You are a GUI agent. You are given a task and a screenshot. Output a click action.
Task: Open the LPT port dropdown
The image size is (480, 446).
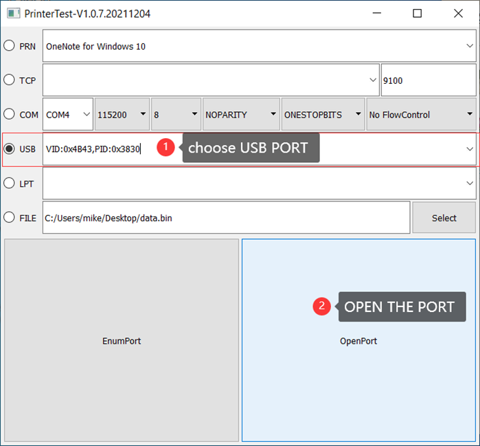click(x=259, y=183)
